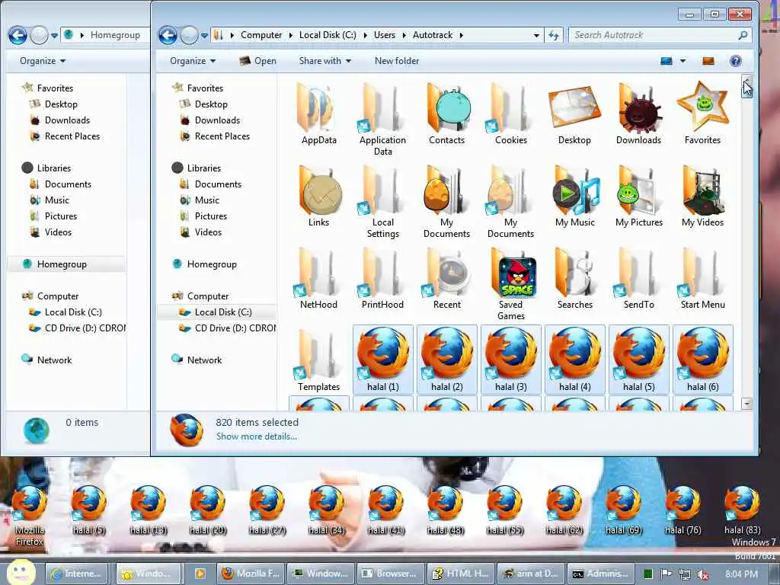Viewport: 780px width, 585px height.
Task: Switch to Mozilla Firefox taskbar button
Action: 251,574
